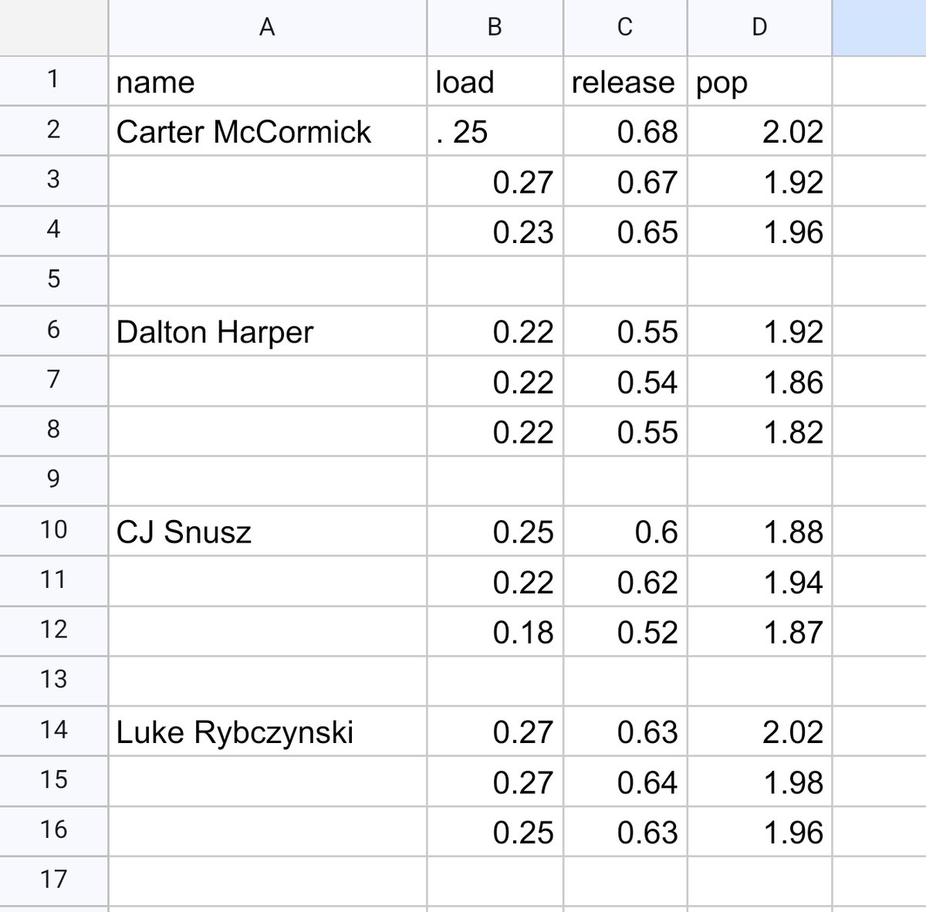Select row 10 header

pos(53,531)
